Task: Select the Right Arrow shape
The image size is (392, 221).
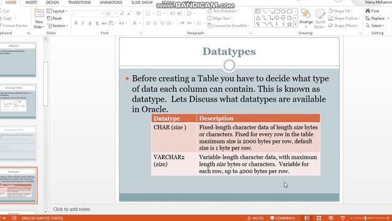Action: click(x=277, y=18)
